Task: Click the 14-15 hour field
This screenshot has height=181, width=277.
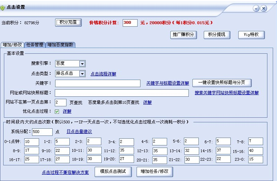Action: 223,150
